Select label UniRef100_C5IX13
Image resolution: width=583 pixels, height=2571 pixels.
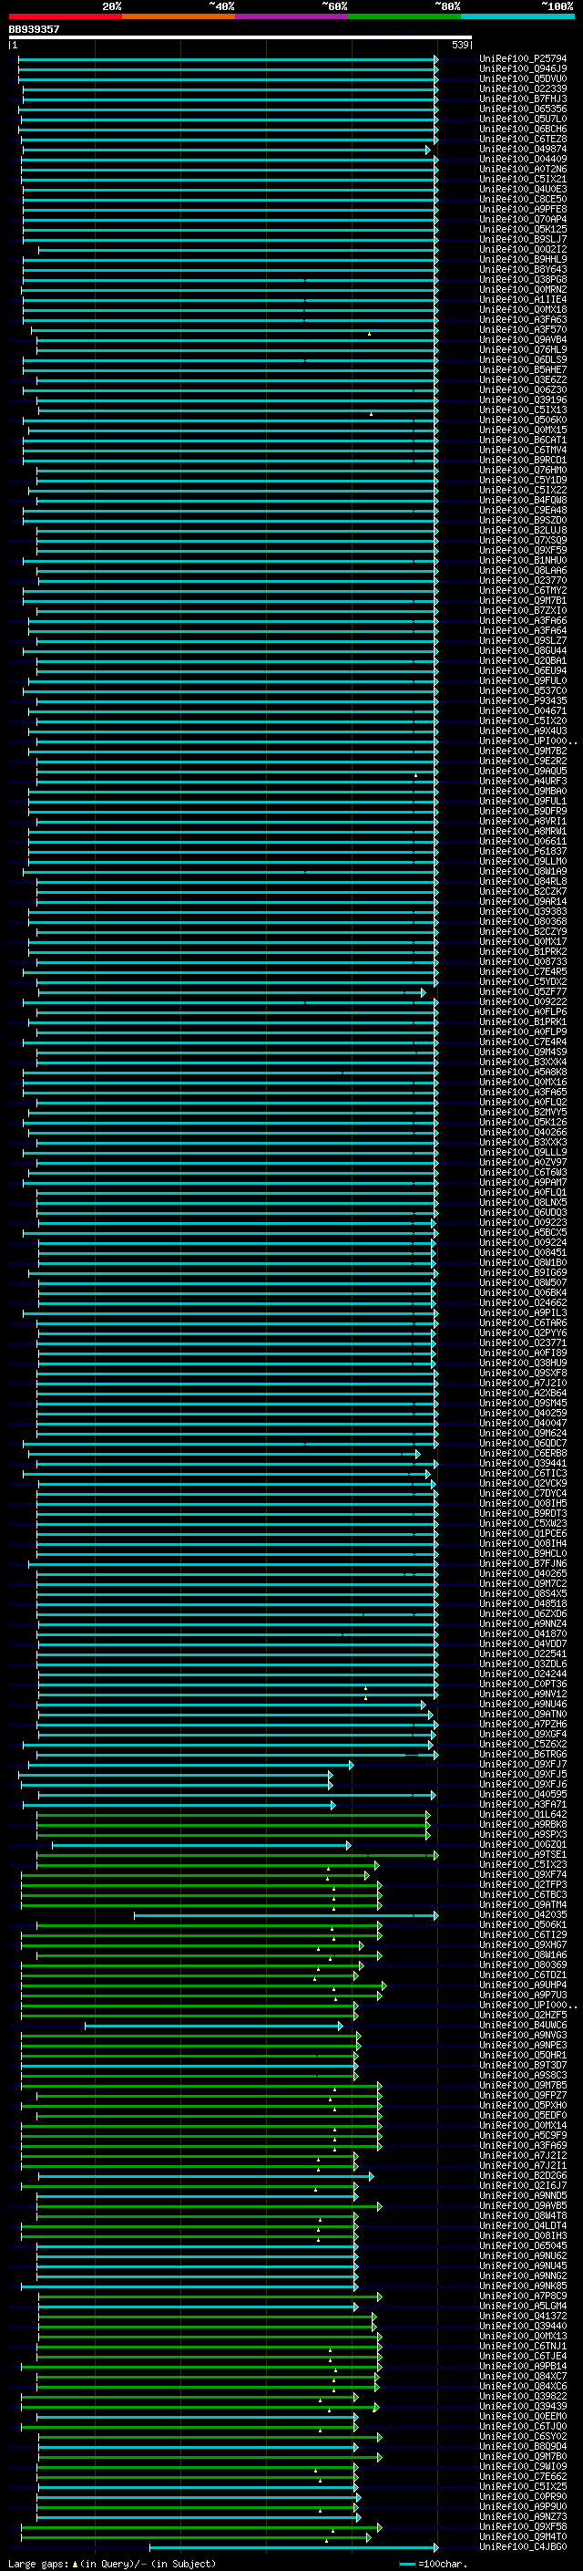coord(523,410)
